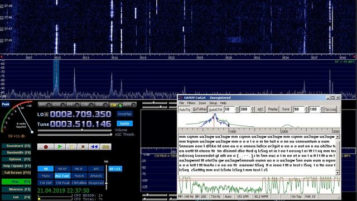Increase the CwGet field showing 300
357x201 pixels.
(x=253, y=108)
